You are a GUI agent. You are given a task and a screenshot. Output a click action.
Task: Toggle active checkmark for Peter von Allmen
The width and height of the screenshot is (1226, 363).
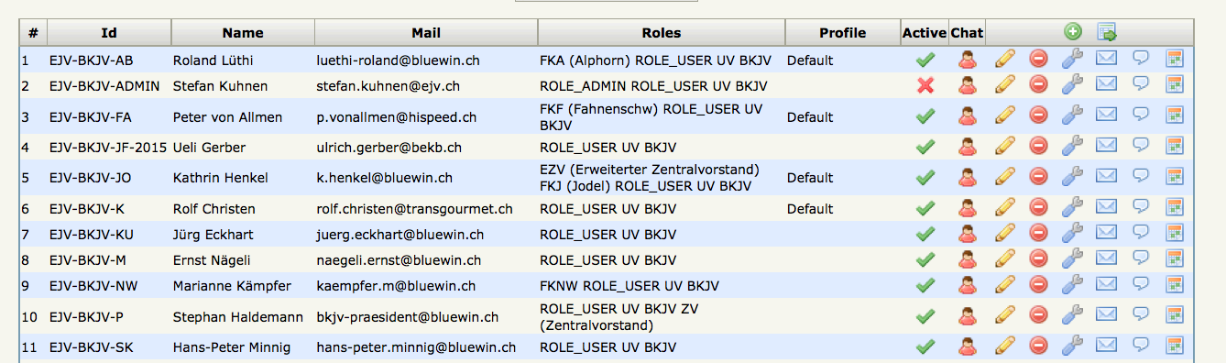click(925, 117)
